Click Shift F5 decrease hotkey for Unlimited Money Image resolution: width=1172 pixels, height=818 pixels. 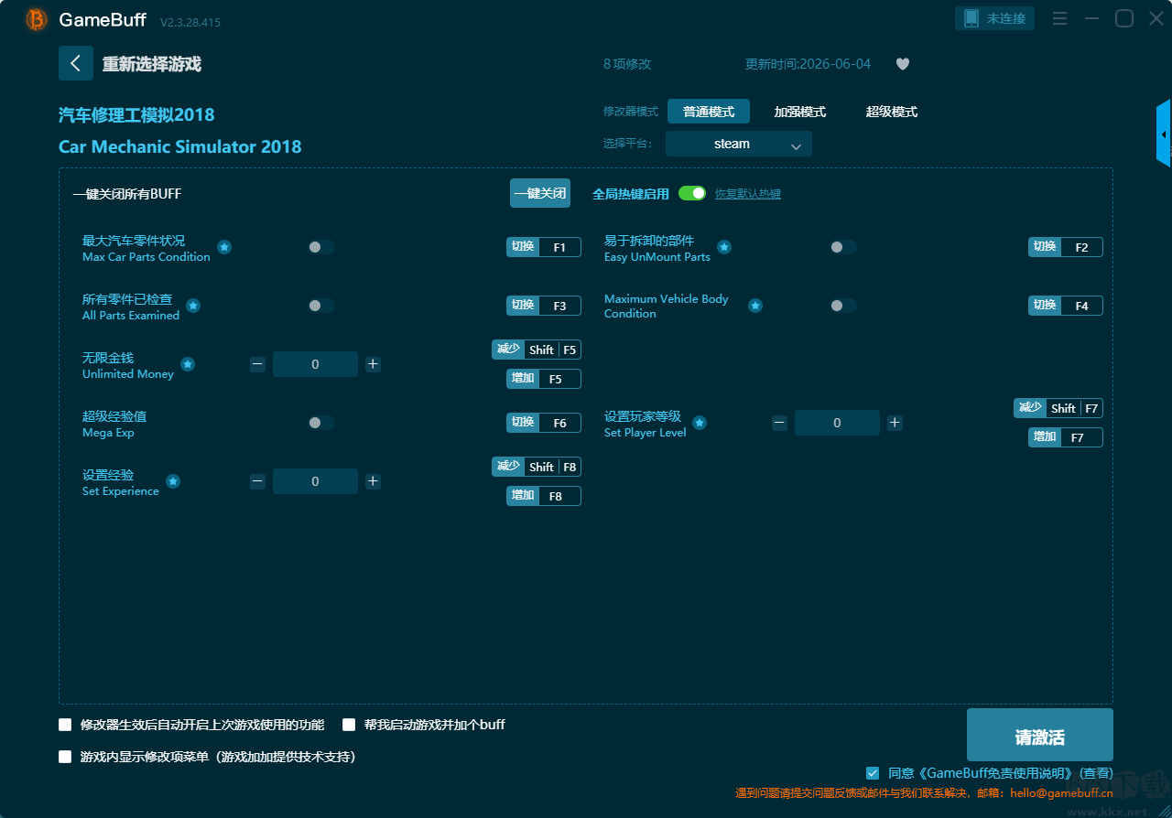[x=537, y=350]
